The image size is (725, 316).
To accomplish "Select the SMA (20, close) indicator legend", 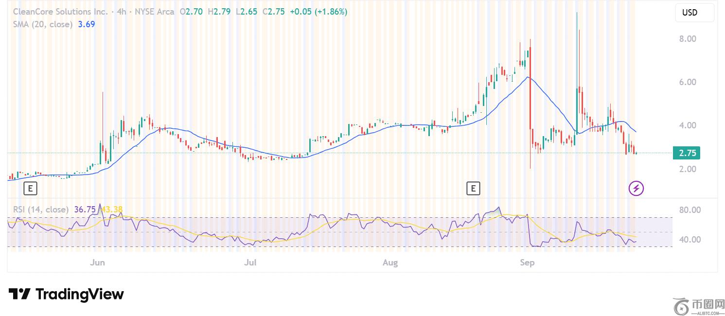I will (x=43, y=24).
